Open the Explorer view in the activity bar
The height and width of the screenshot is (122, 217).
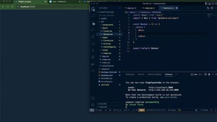(x=93, y=9)
